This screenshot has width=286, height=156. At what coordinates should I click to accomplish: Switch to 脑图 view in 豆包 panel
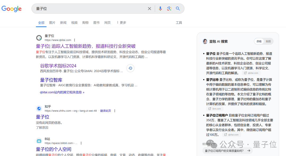click(x=268, y=41)
